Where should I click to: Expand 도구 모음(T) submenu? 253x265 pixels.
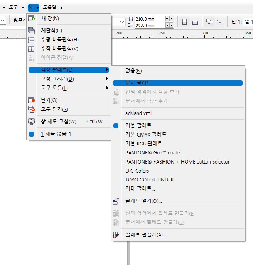(69, 88)
